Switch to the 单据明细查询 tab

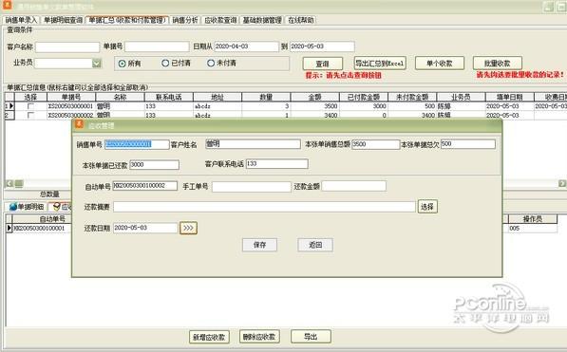click(63, 20)
